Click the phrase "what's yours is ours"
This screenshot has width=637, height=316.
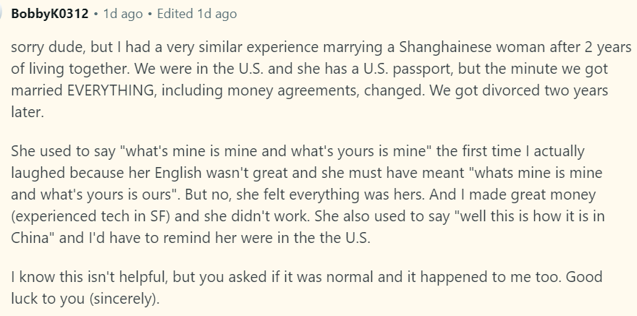[107, 195]
